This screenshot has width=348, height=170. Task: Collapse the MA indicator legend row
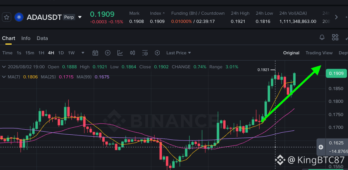[4, 77]
